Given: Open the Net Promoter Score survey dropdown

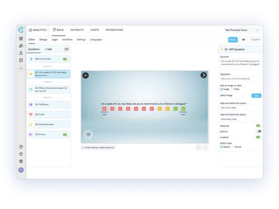Looking at the screenshot, I should click(x=242, y=30).
